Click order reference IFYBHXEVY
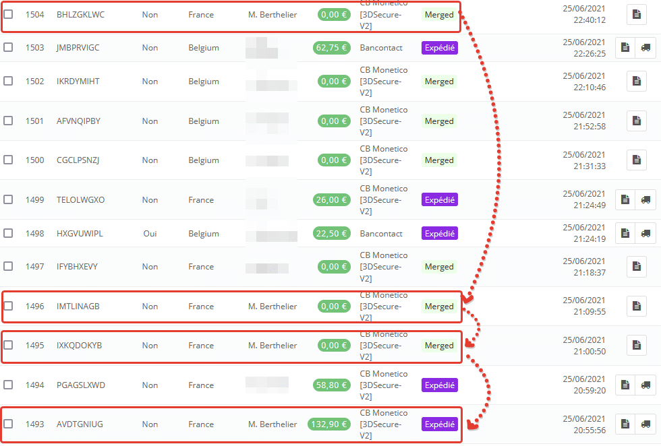 pos(77,267)
